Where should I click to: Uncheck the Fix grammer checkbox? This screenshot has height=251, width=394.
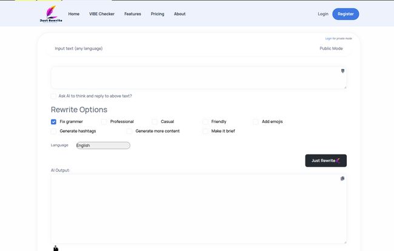pyautogui.click(x=53, y=121)
